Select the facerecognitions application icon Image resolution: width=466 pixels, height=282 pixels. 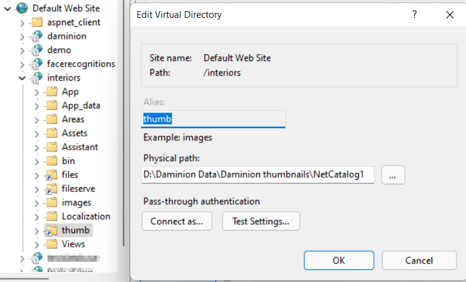37,64
